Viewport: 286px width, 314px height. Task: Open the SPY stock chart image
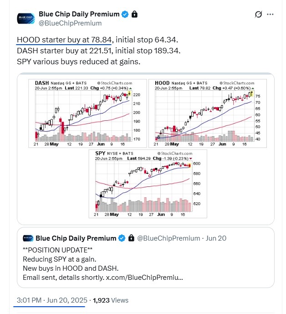click(148, 184)
